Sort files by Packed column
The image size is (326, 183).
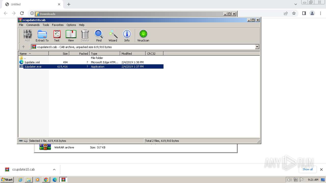79,53
